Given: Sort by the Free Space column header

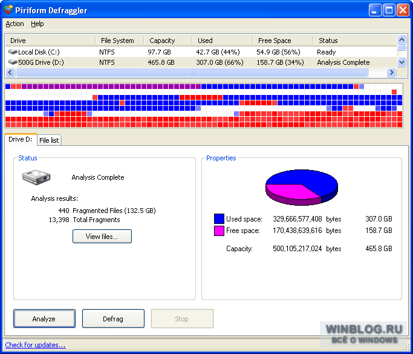Looking at the screenshot, I should pos(282,41).
